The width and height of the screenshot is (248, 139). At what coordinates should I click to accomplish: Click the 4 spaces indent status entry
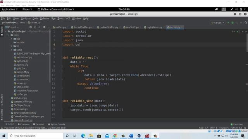224,128
